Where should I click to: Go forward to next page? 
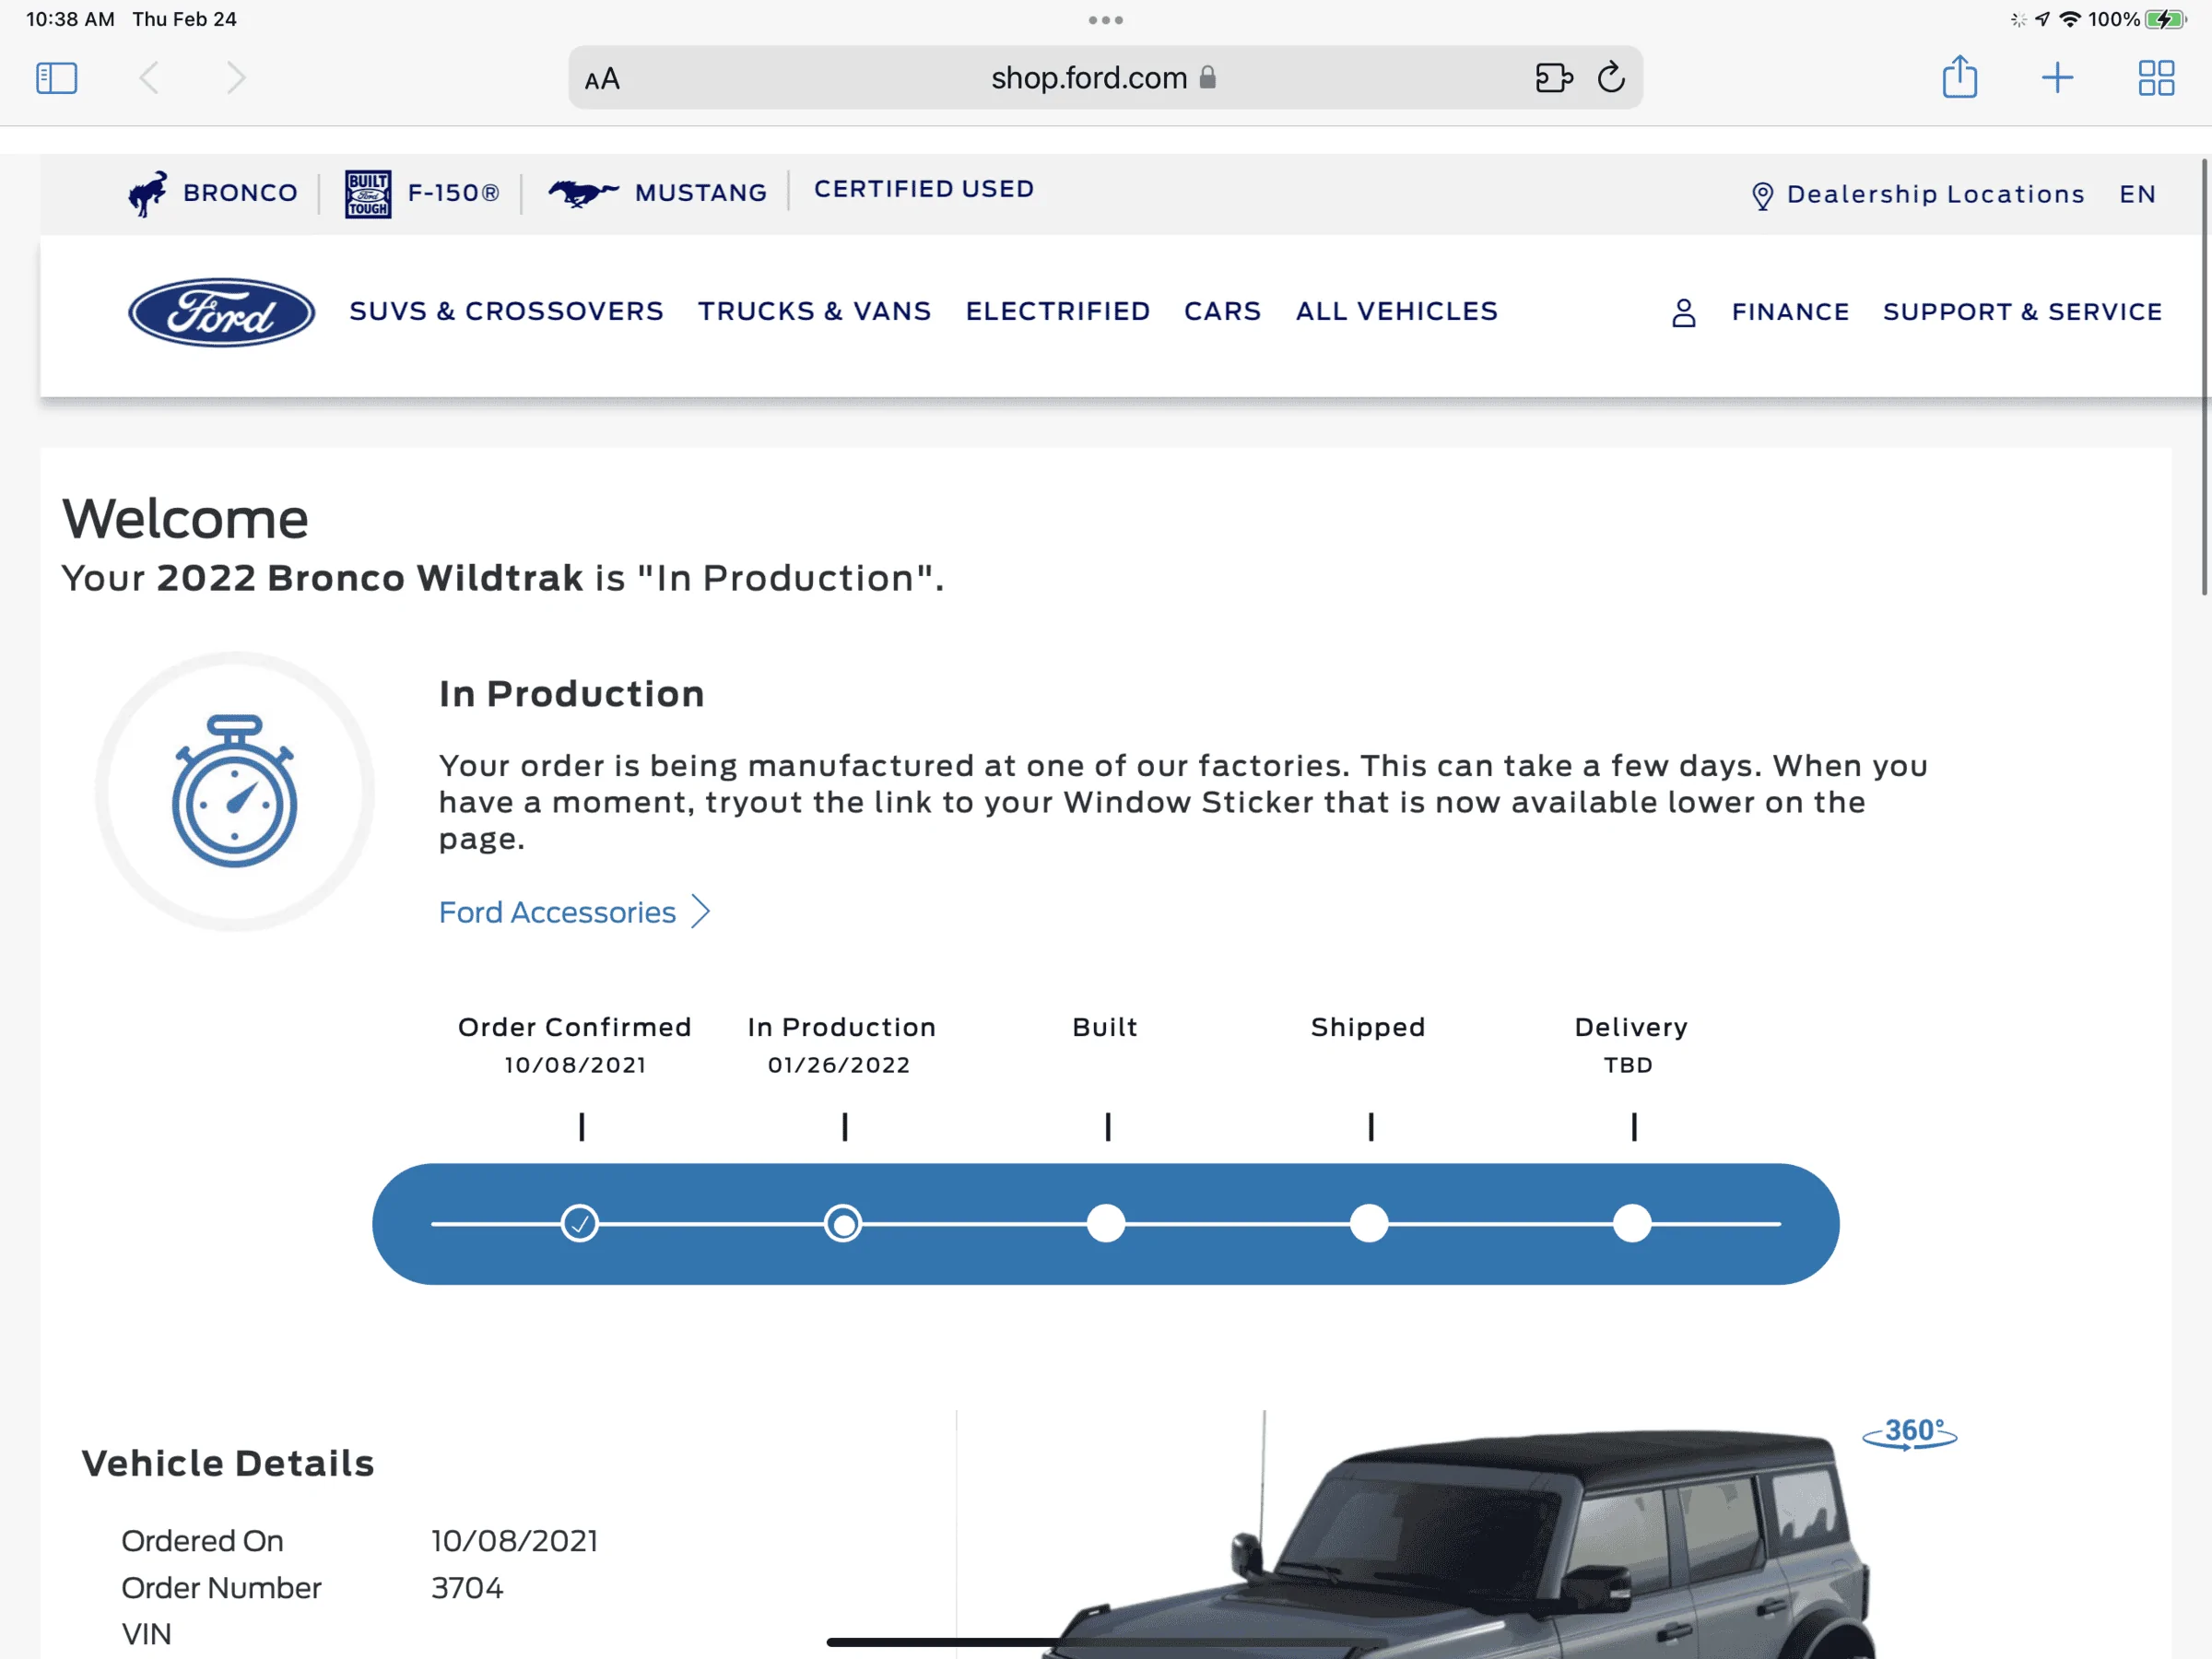click(x=236, y=78)
